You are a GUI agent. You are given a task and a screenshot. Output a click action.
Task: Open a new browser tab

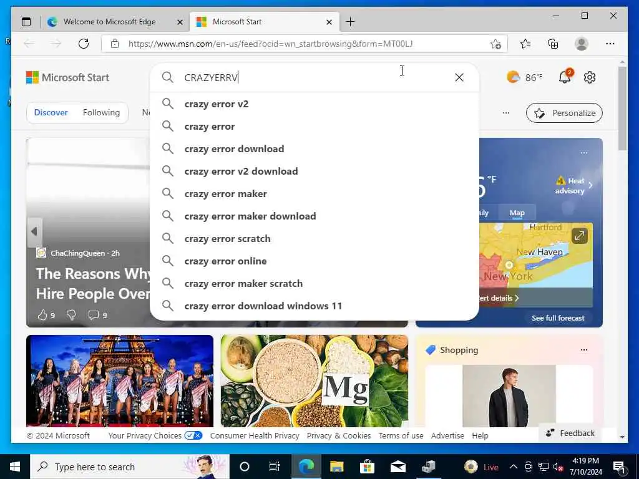coord(350,22)
